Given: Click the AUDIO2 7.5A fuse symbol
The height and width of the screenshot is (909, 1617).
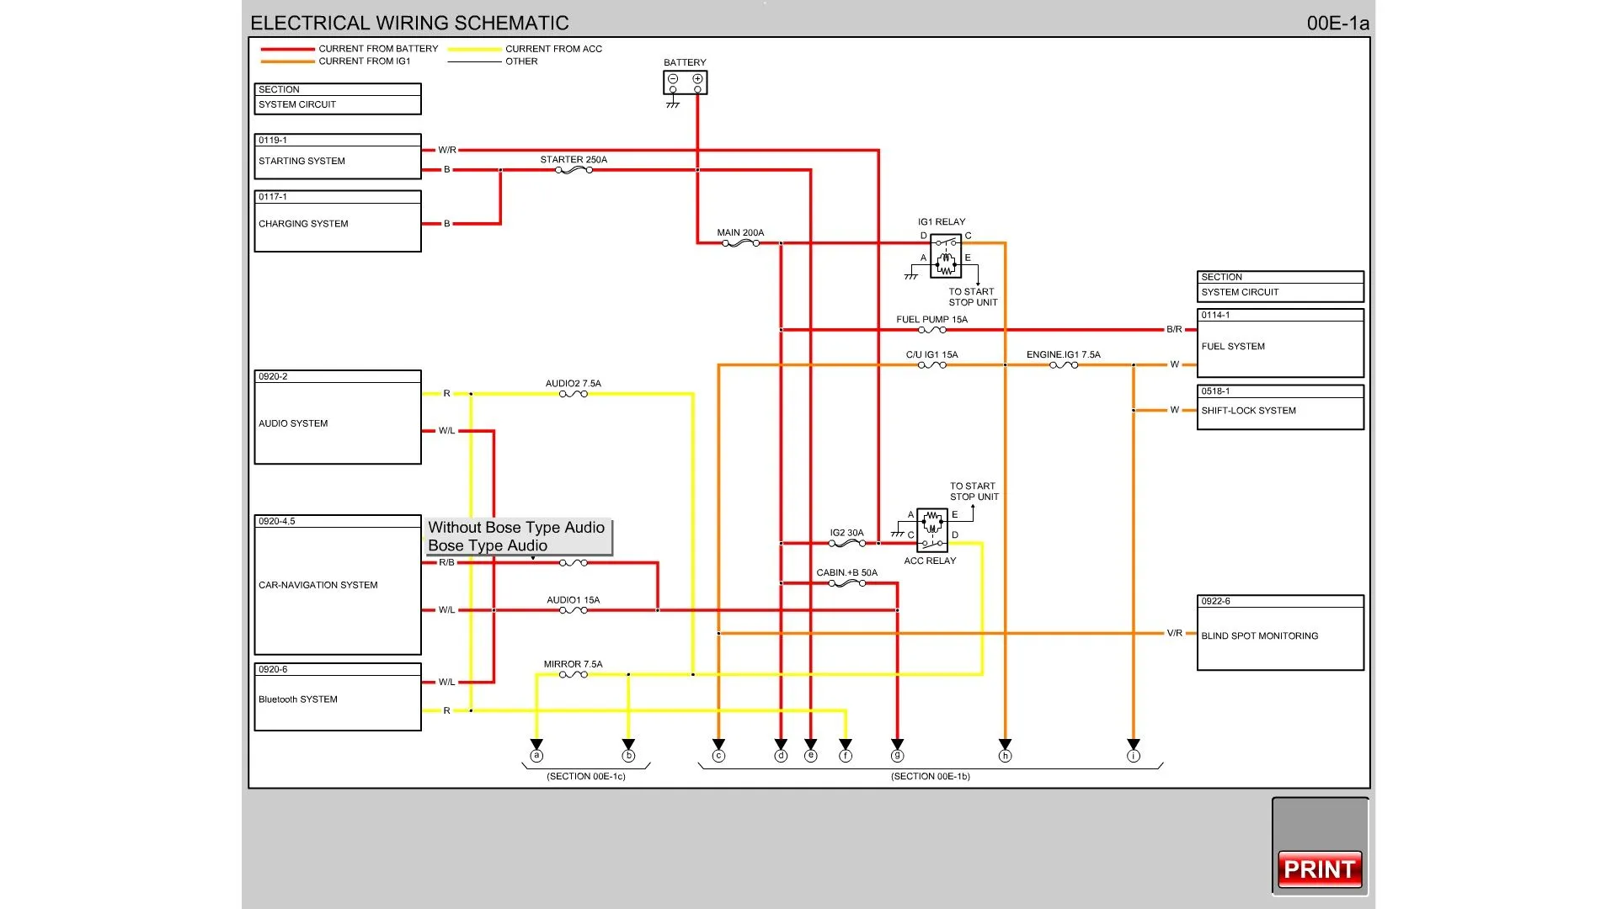Looking at the screenshot, I should [x=573, y=394].
